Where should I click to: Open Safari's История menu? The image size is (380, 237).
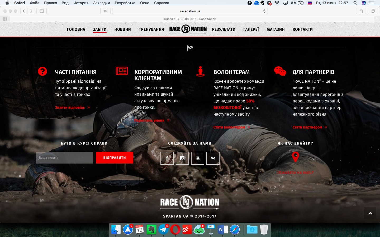[x=81, y=3]
